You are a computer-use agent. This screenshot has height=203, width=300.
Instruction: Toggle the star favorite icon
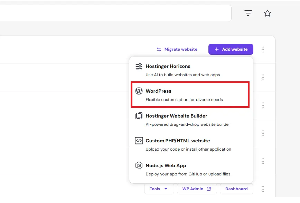pyautogui.click(x=268, y=13)
